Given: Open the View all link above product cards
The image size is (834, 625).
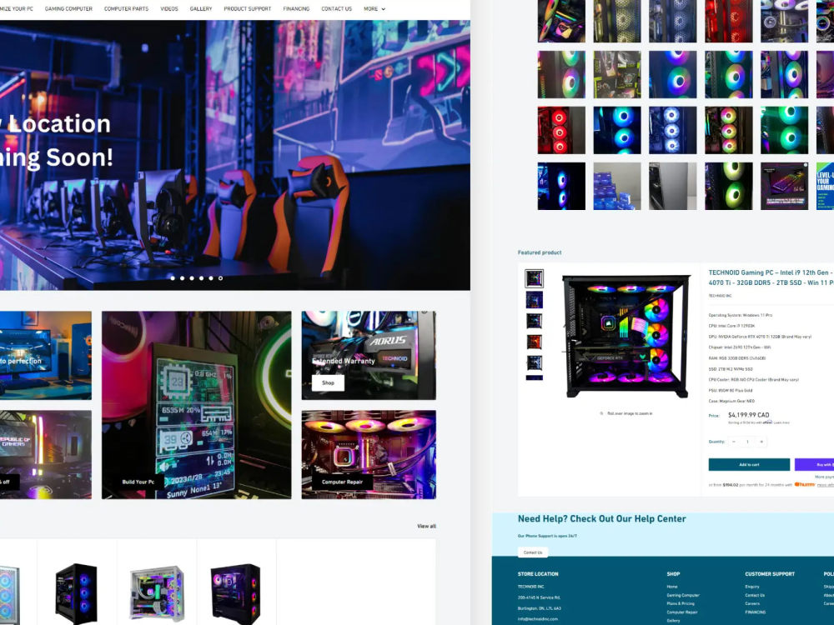Looking at the screenshot, I should point(426,526).
